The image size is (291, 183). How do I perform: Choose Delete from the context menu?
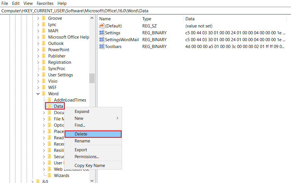tap(93, 134)
